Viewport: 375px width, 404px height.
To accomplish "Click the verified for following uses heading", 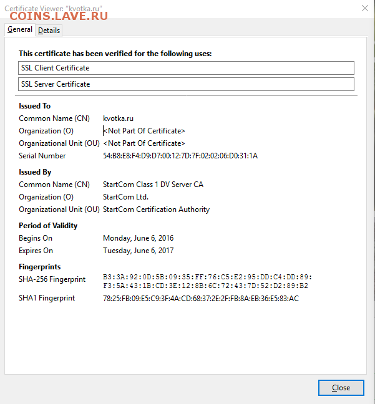I will 115,54.
